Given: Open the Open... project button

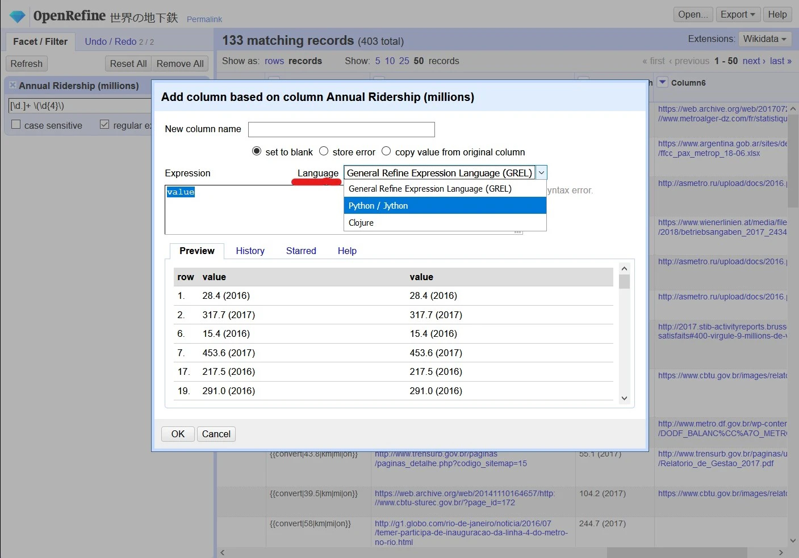Looking at the screenshot, I should point(693,14).
